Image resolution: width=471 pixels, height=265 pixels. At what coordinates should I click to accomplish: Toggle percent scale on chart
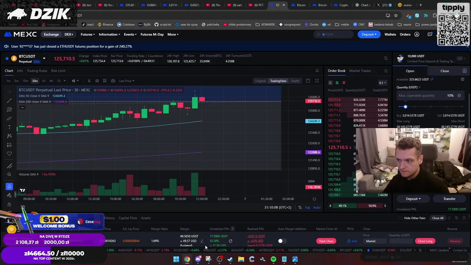300,208
